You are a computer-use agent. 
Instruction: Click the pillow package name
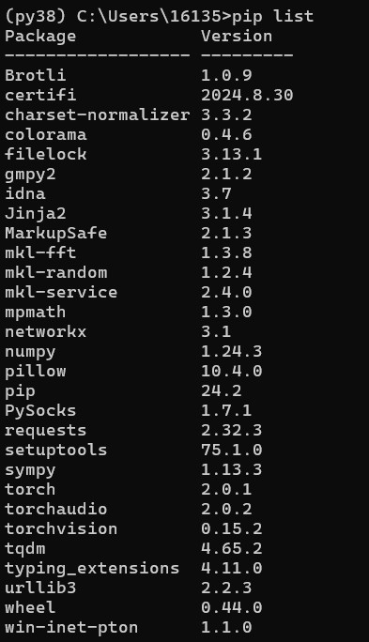(36, 371)
